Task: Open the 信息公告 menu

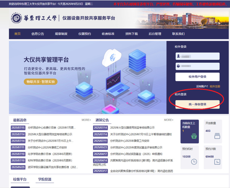Action: tap(38, 34)
